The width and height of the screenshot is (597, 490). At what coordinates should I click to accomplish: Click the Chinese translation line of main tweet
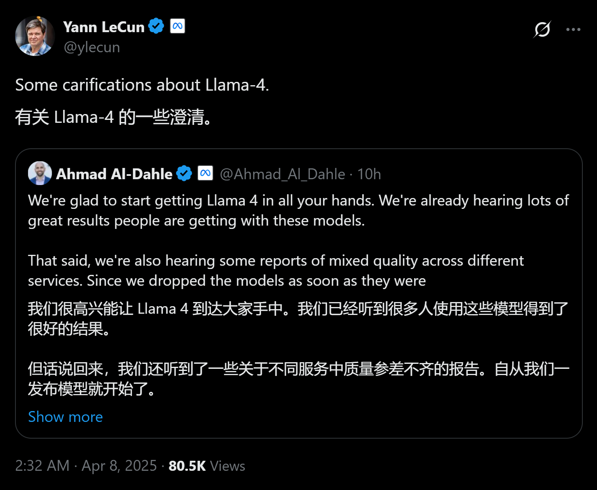pyautogui.click(x=114, y=117)
